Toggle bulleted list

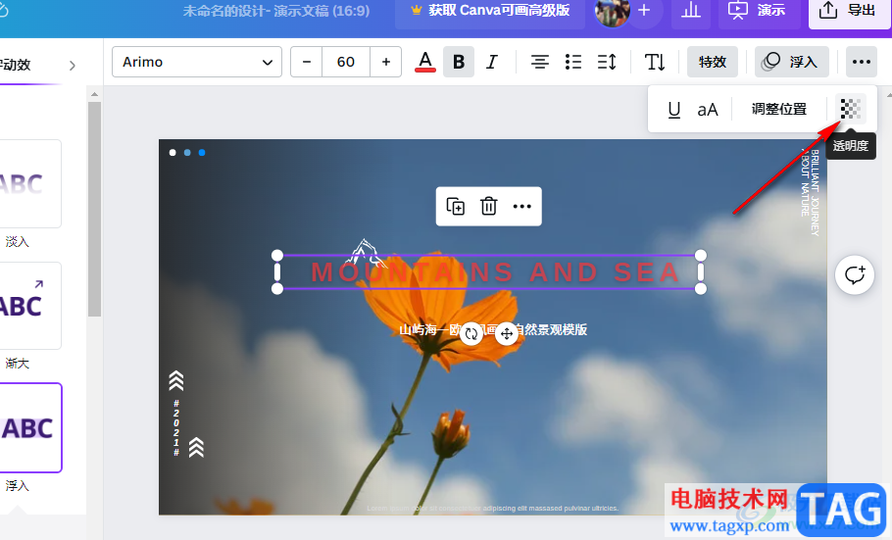pyautogui.click(x=573, y=62)
